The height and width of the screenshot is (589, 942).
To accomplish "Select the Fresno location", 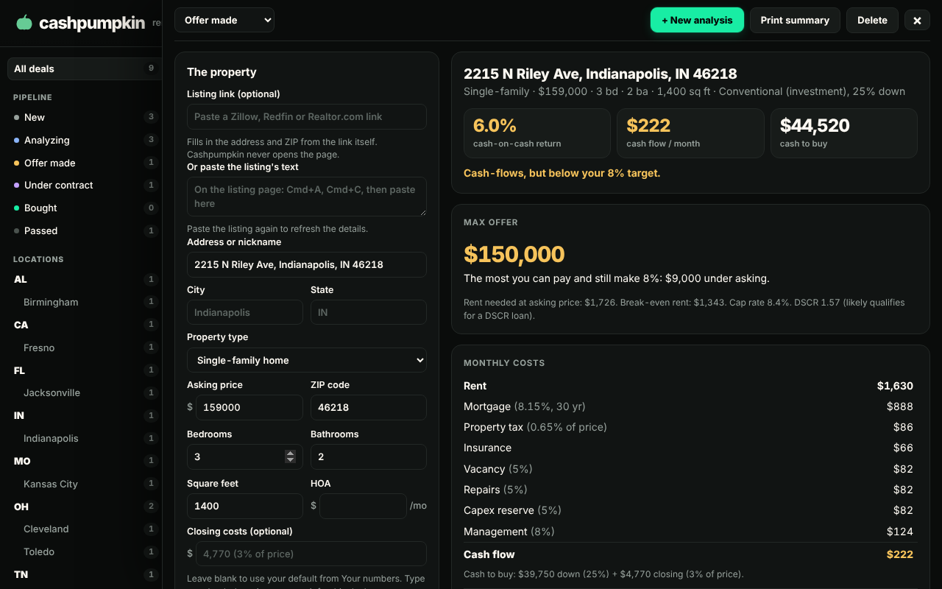I will [84, 348].
